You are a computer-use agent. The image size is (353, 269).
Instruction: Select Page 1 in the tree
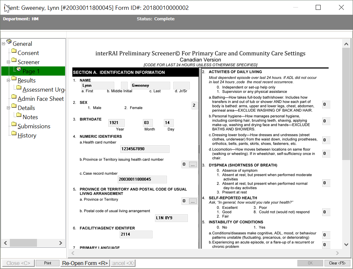pos(31,71)
